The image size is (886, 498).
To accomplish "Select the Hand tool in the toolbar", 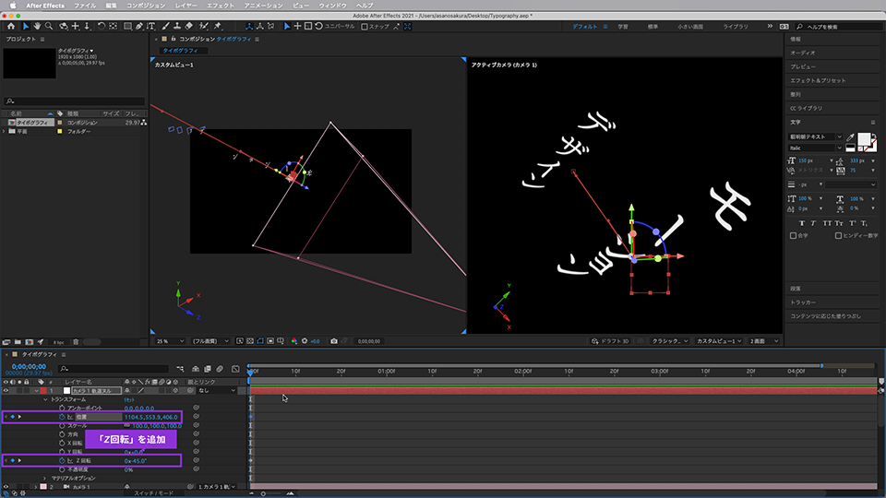I will pos(36,26).
